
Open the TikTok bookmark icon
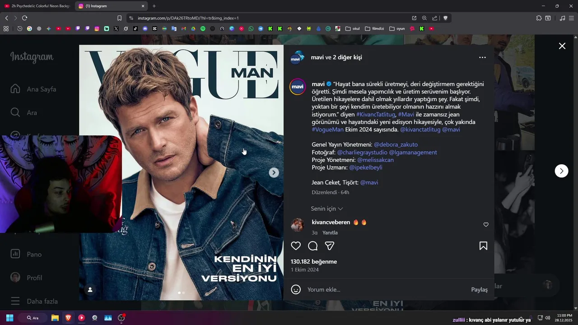pos(135,28)
